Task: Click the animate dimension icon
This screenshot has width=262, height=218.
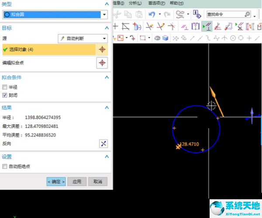Action: tap(250, 27)
